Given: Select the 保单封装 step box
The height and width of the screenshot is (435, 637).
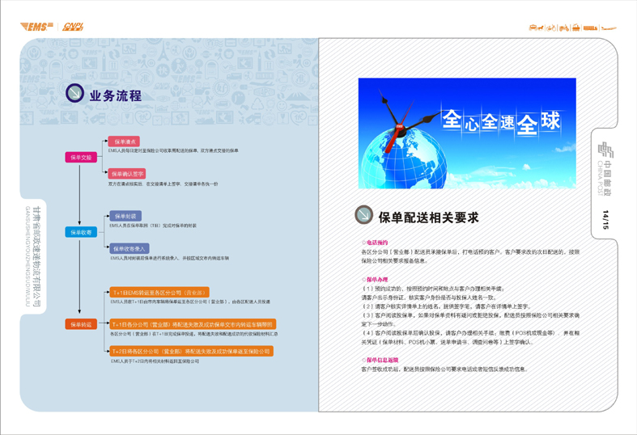Looking at the screenshot, I should point(125,216).
